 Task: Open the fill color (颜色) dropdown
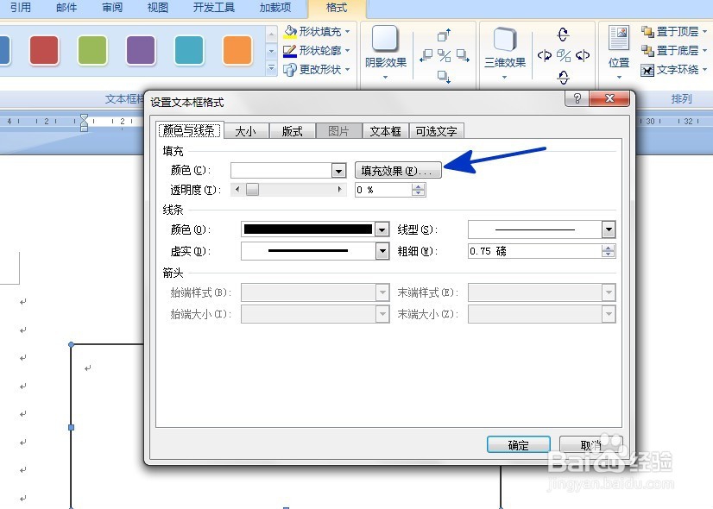click(339, 170)
